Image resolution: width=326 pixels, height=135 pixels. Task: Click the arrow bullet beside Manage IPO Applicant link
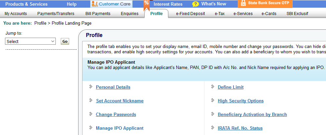point(91,128)
